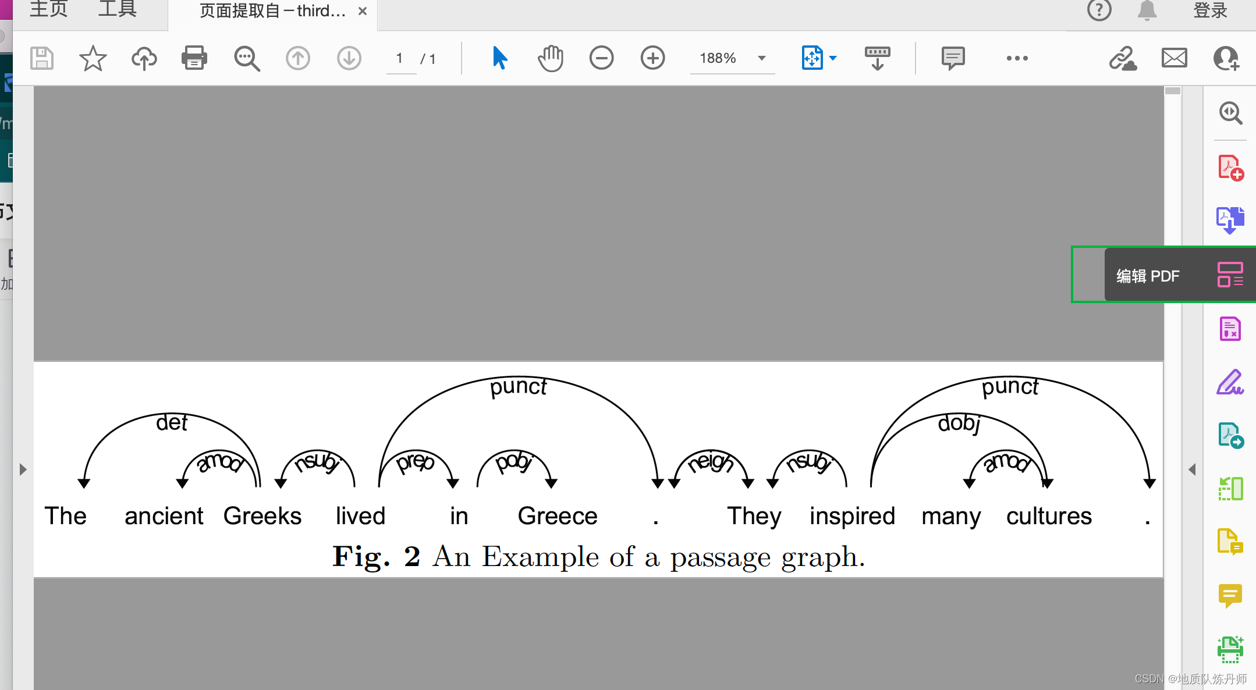Select the hand pan tool
This screenshot has width=1256, height=690.
(x=550, y=58)
